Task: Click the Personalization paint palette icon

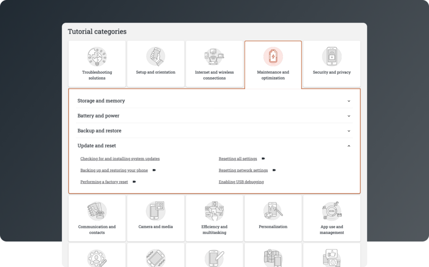Action: click(x=273, y=211)
